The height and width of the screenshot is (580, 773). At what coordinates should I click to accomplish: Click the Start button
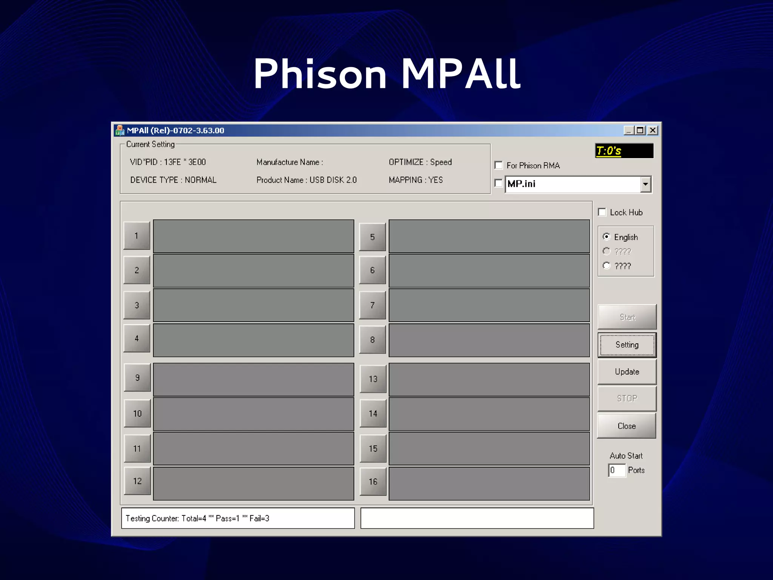[627, 317]
